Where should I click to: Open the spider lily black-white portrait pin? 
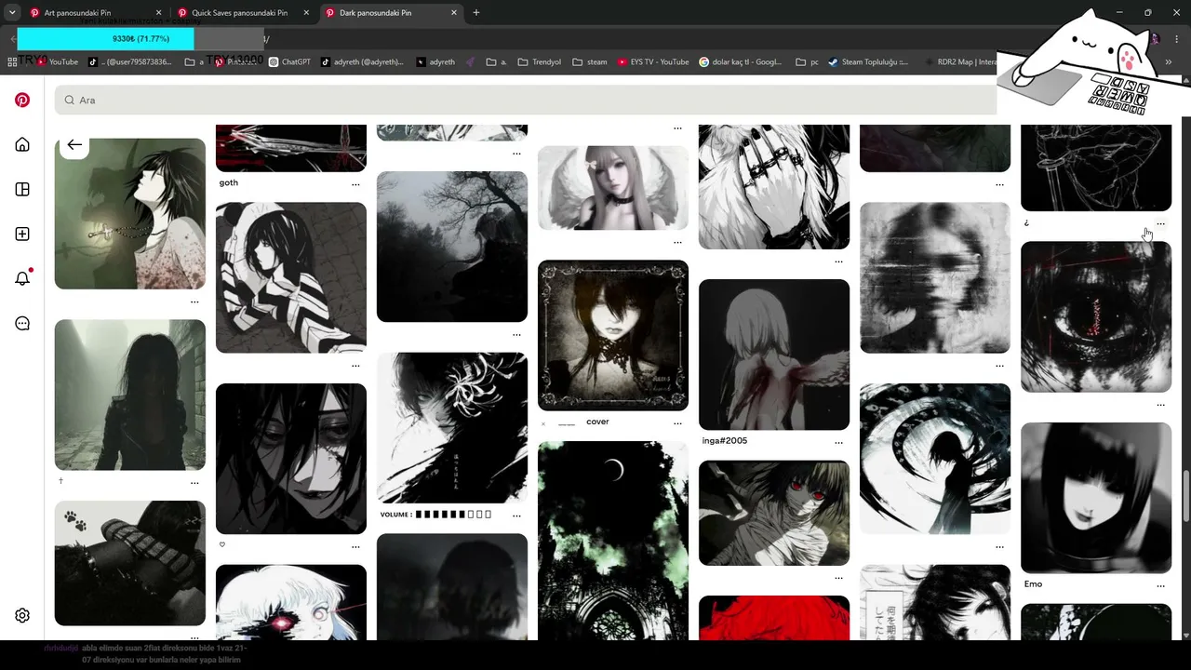point(452,427)
